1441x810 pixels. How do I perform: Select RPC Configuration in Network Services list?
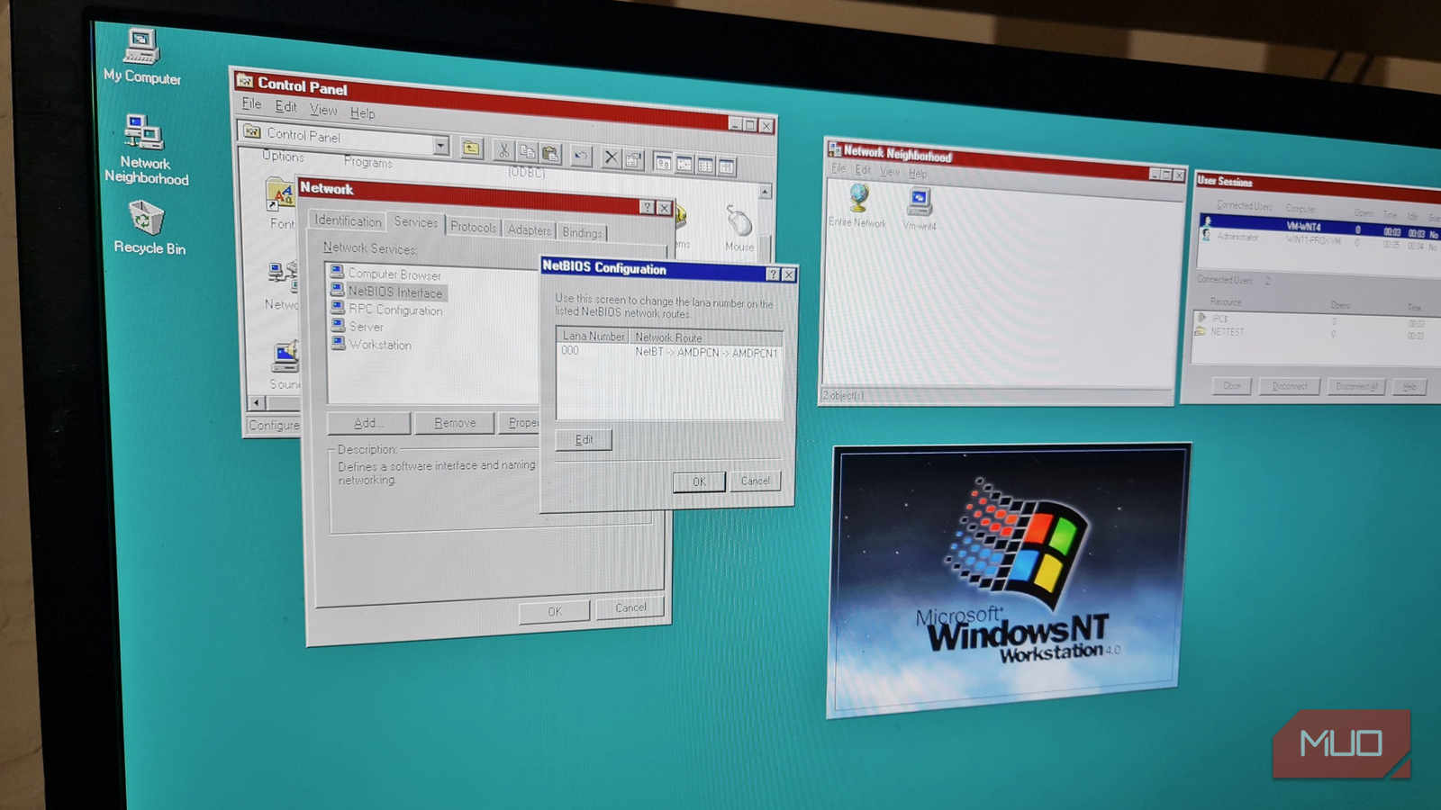[387, 309]
